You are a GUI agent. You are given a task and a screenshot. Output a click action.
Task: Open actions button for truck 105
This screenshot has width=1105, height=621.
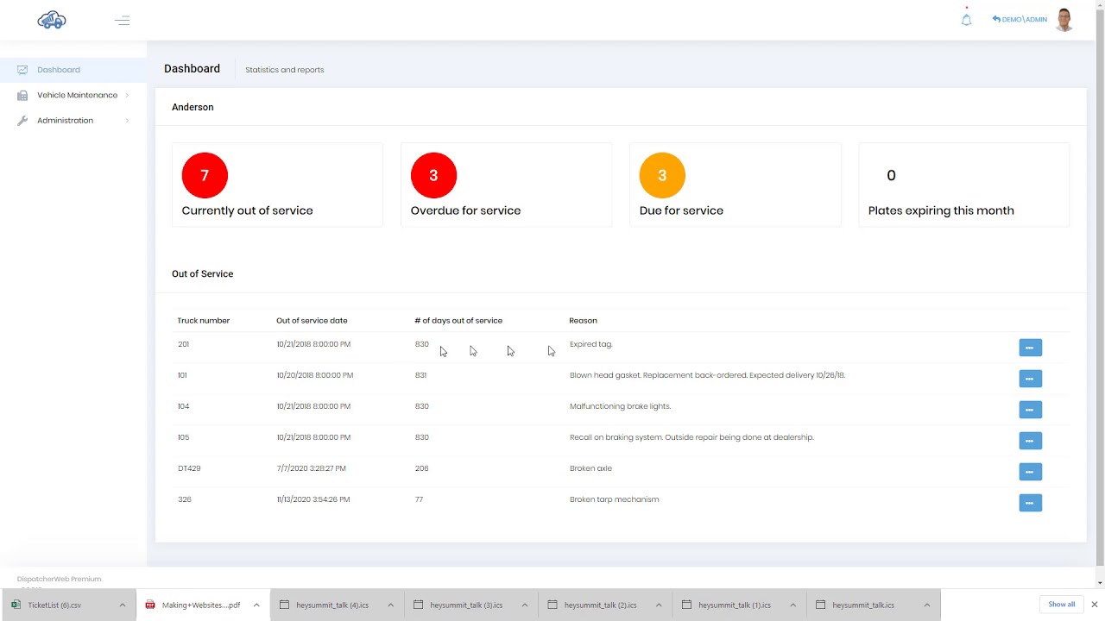[x=1030, y=441]
